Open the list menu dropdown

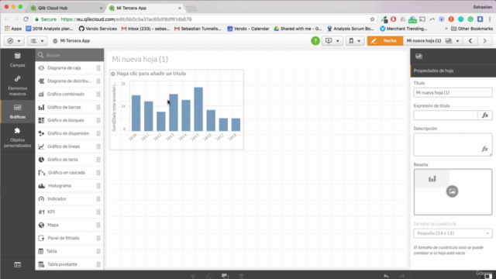tap(37, 41)
